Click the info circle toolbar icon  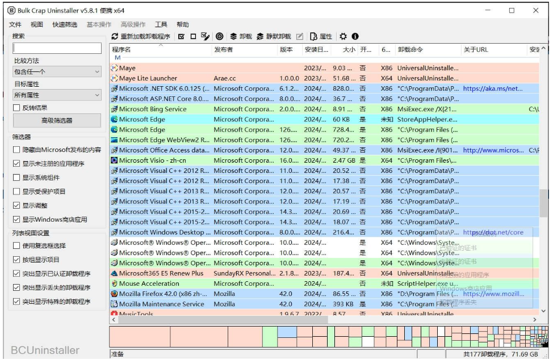[x=355, y=36]
